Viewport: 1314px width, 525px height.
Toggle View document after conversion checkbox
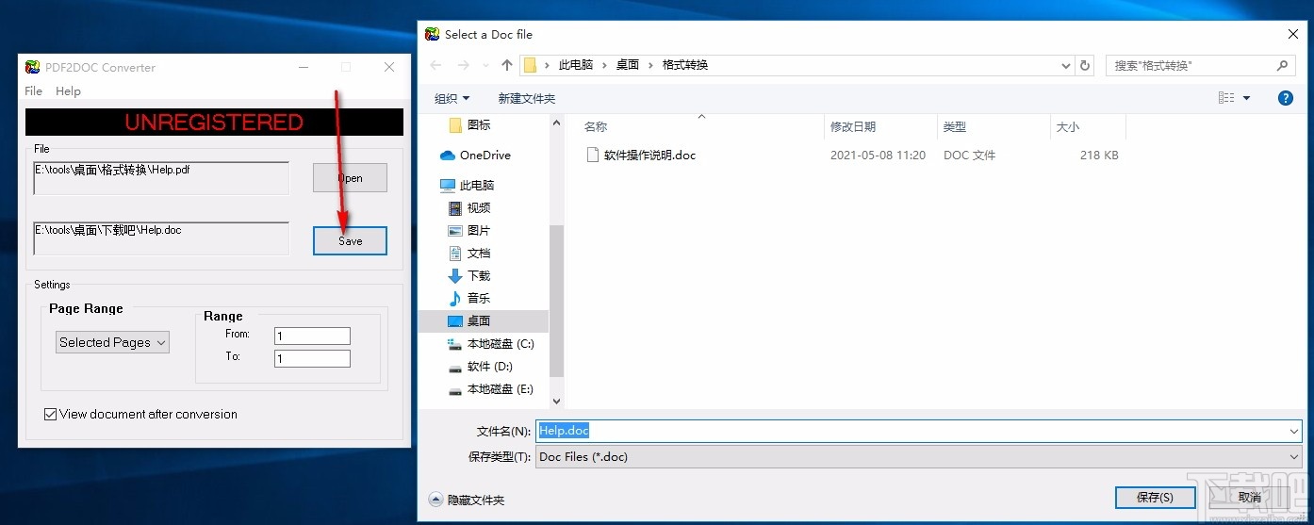(51, 414)
